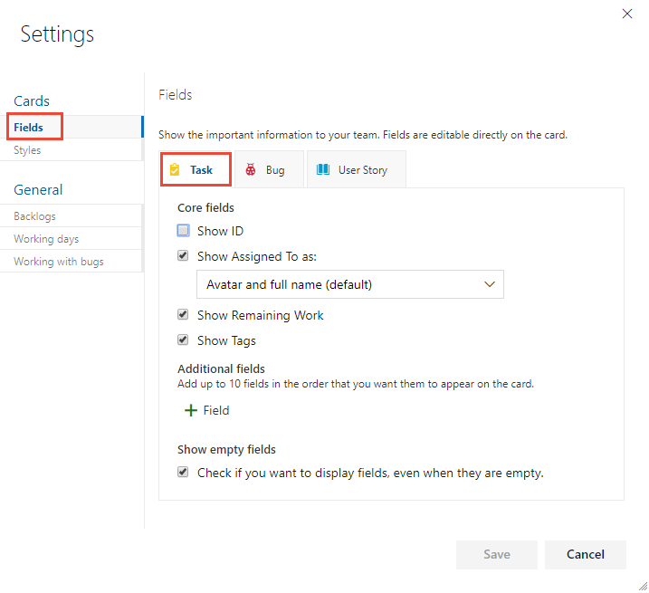The image size is (649, 593).
Task: Click the resize grip at dialog corner
Action: point(643,586)
